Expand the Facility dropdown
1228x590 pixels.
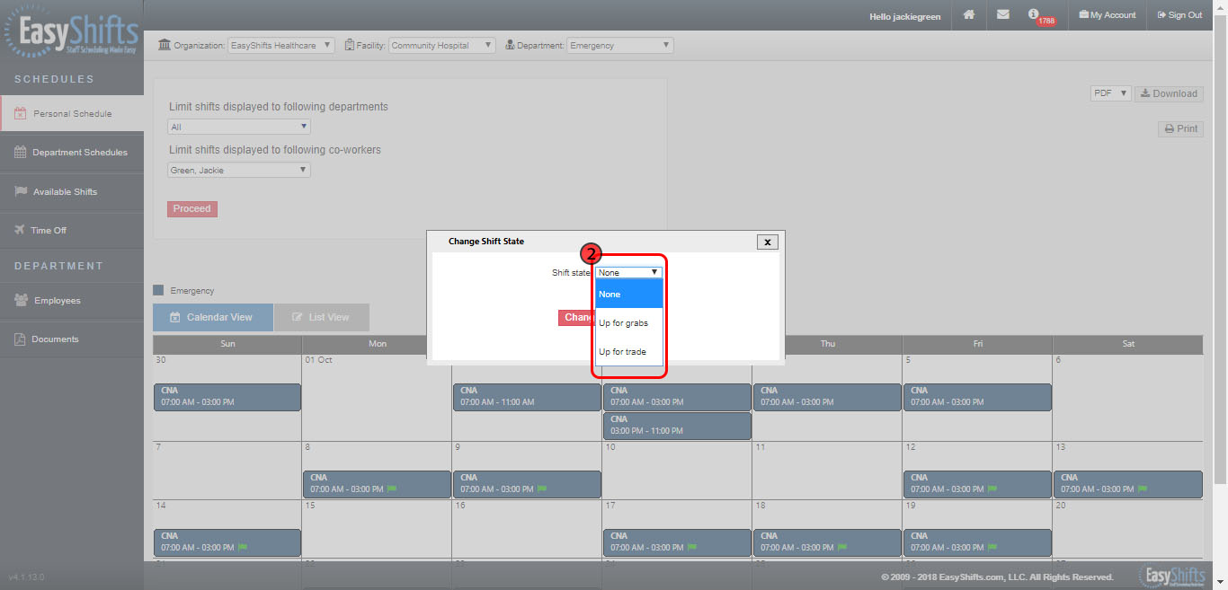click(442, 45)
